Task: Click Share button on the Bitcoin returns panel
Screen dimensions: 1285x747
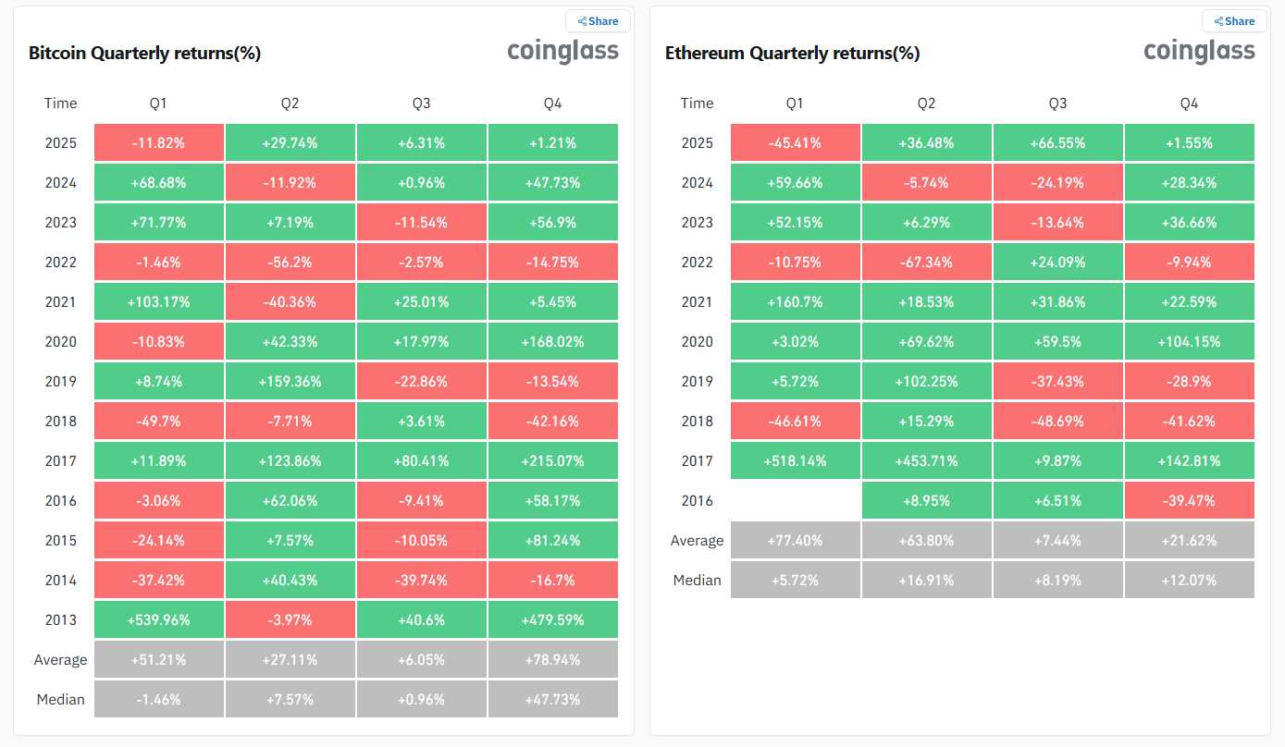Action: pos(598,21)
